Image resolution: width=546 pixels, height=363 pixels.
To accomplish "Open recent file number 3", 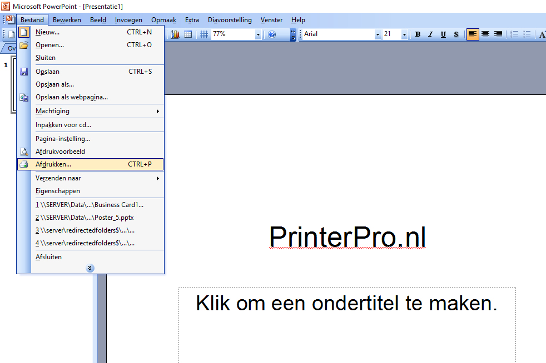I will point(90,230).
